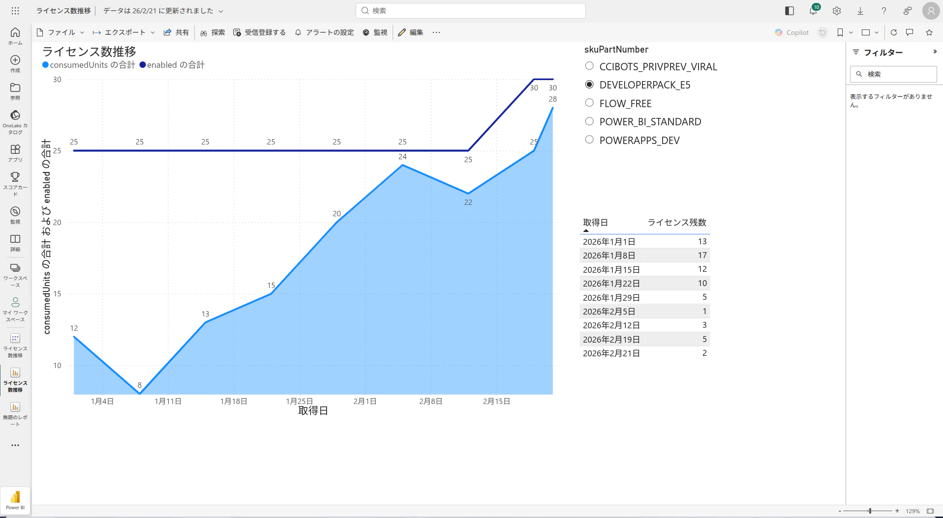Click 編集 edit button
This screenshot has height=518, width=943.
point(411,32)
